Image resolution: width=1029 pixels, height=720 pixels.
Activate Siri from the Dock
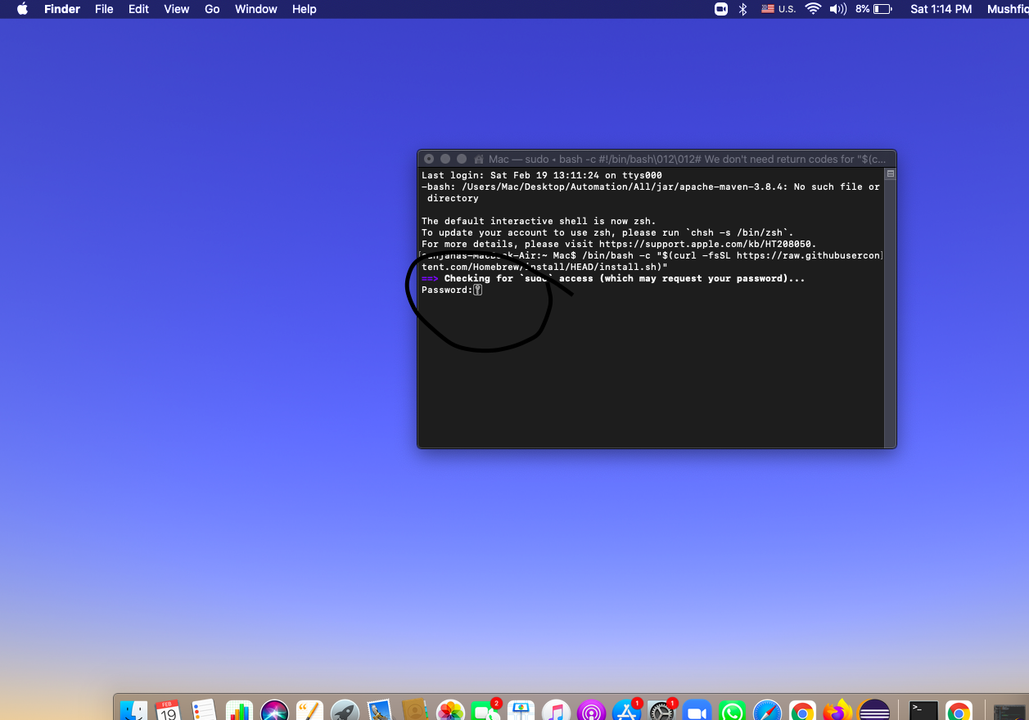(274, 712)
